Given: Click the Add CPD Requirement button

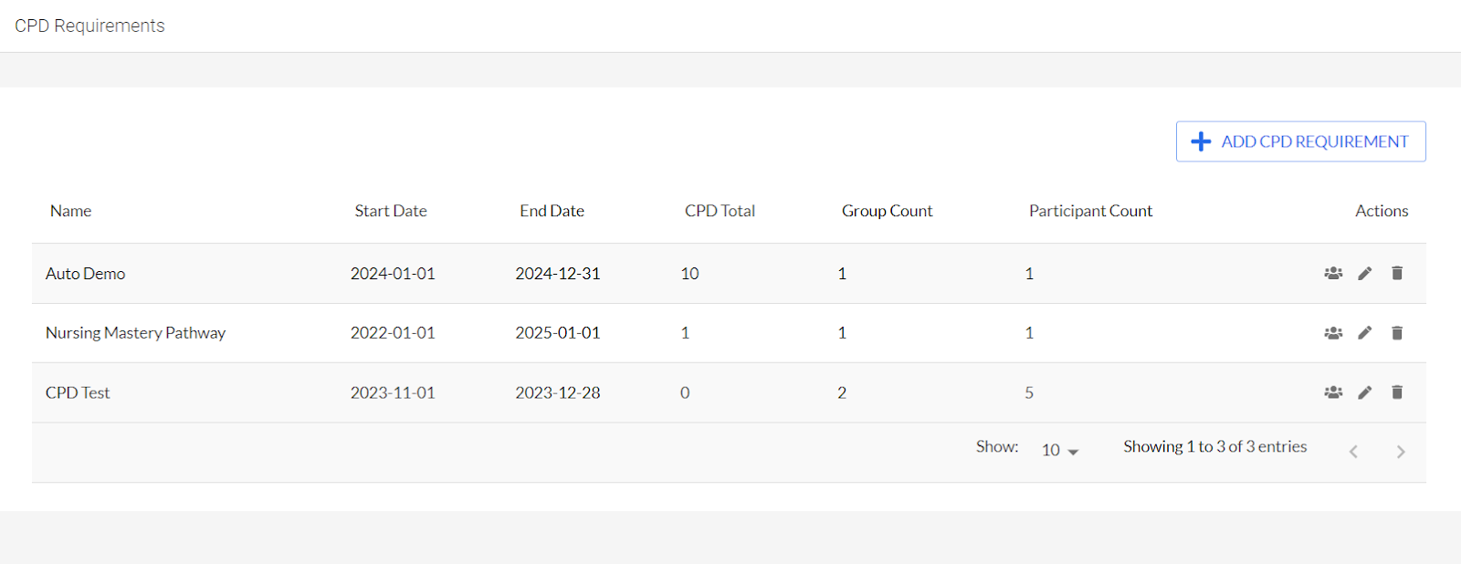Looking at the screenshot, I should (x=1300, y=141).
